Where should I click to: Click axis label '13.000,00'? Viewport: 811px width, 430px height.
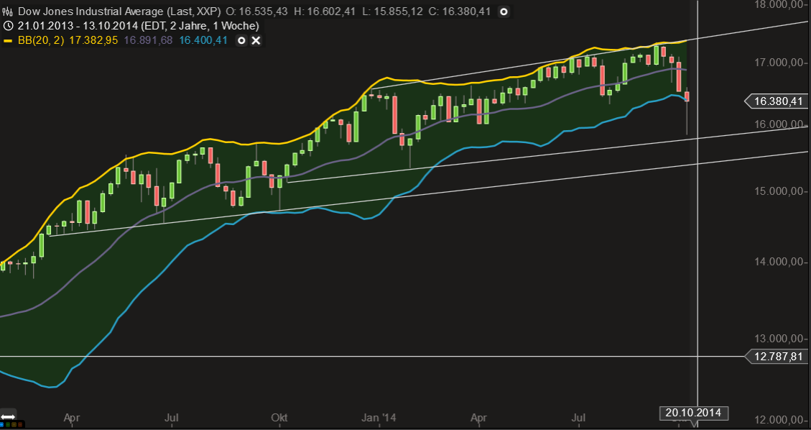click(x=779, y=339)
